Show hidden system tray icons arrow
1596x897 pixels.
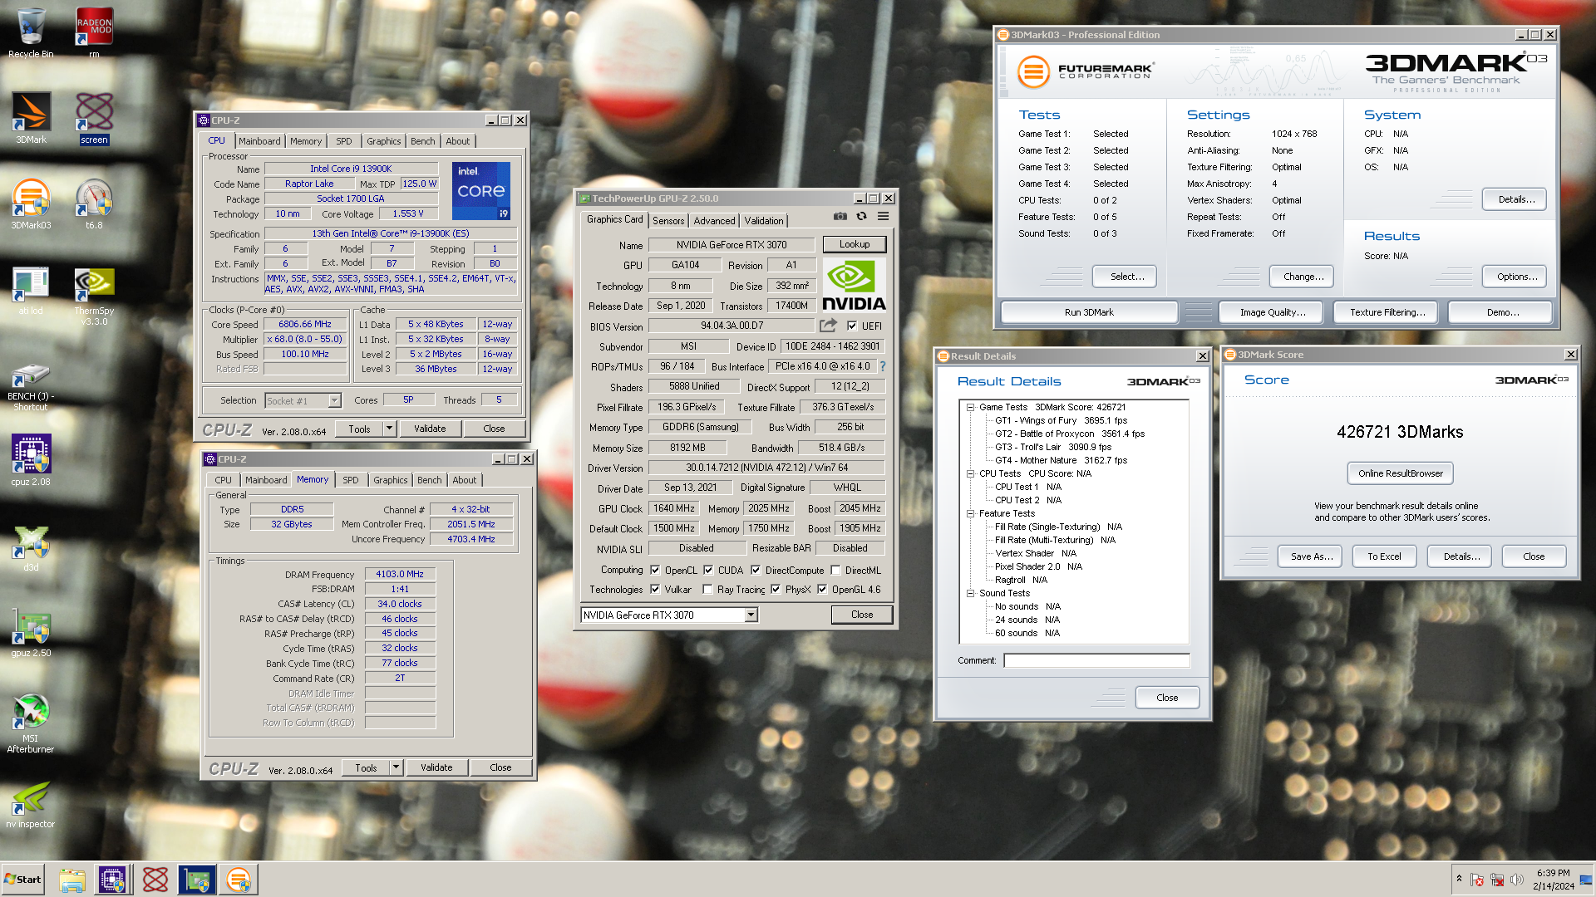click(x=1459, y=879)
